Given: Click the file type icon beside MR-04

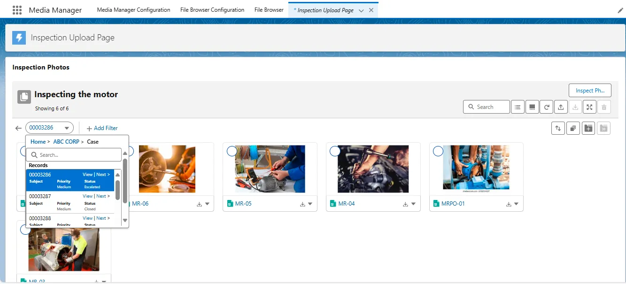Looking at the screenshot, I should 333,204.
